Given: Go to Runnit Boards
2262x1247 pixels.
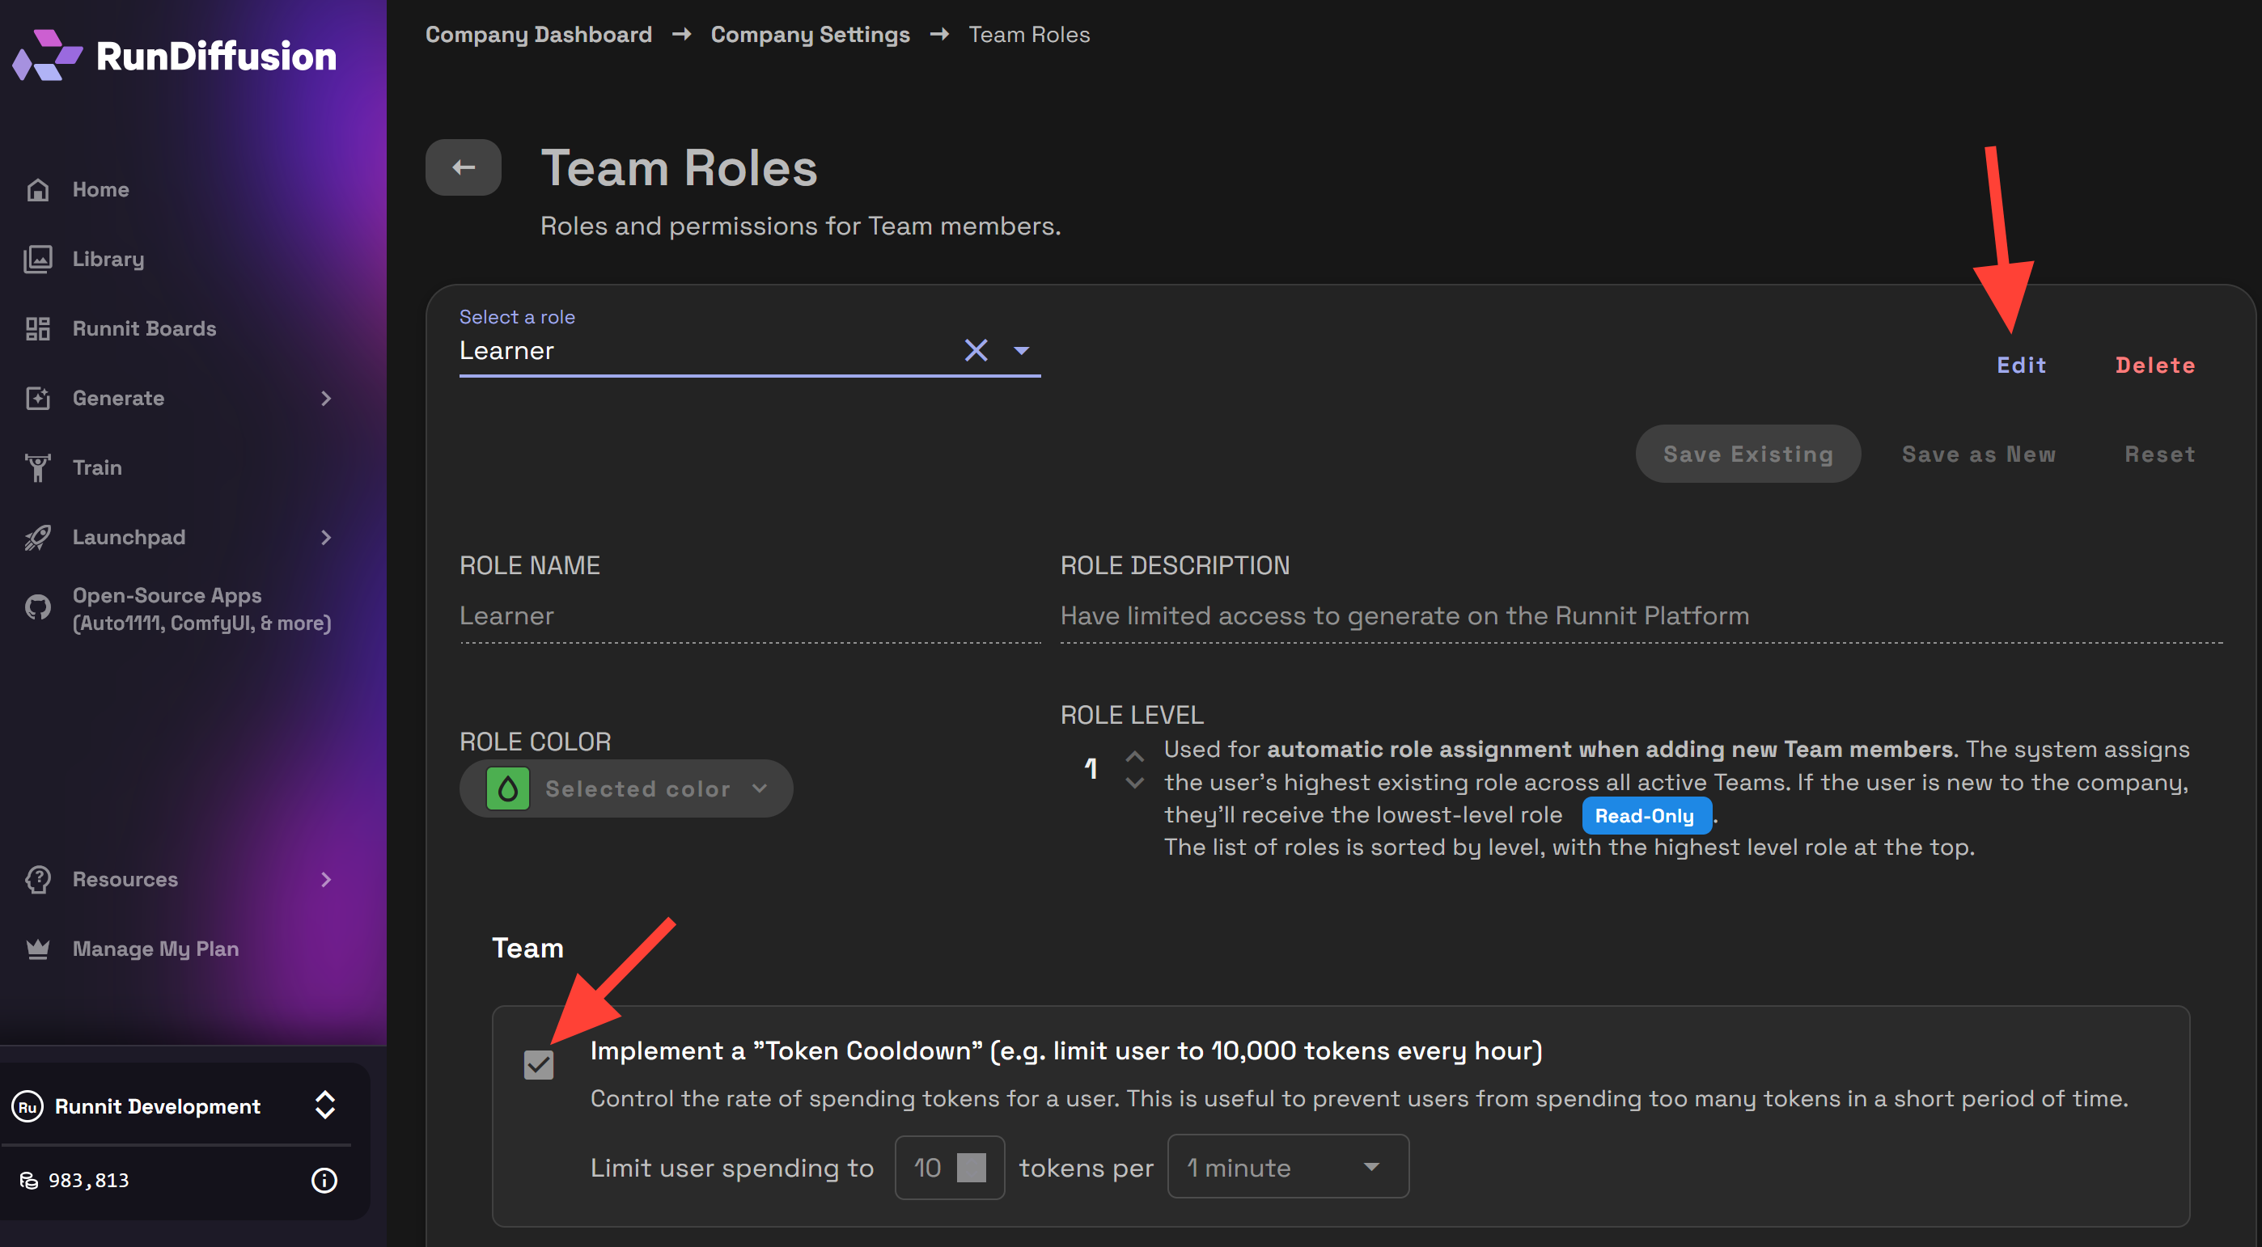Looking at the screenshot, I should 143,328.
